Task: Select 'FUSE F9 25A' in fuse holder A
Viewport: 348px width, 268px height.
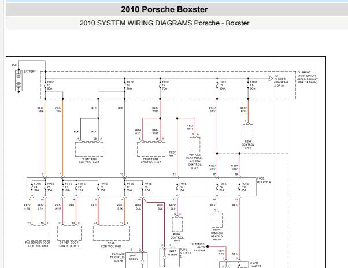Action: (x=223, y=187)
